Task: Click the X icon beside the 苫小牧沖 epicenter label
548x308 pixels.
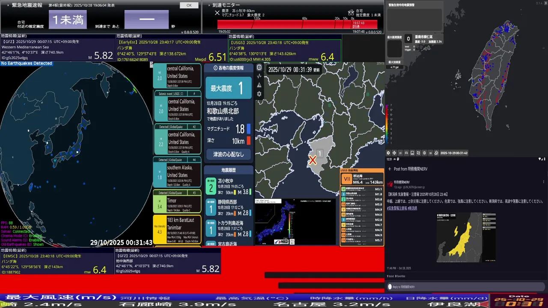Action: (217, 13)
